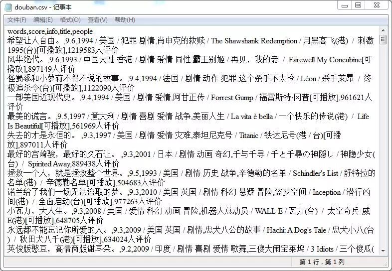Click the text 肖申克的救赎
The image size is (392, 271).
tap(181, 41)
